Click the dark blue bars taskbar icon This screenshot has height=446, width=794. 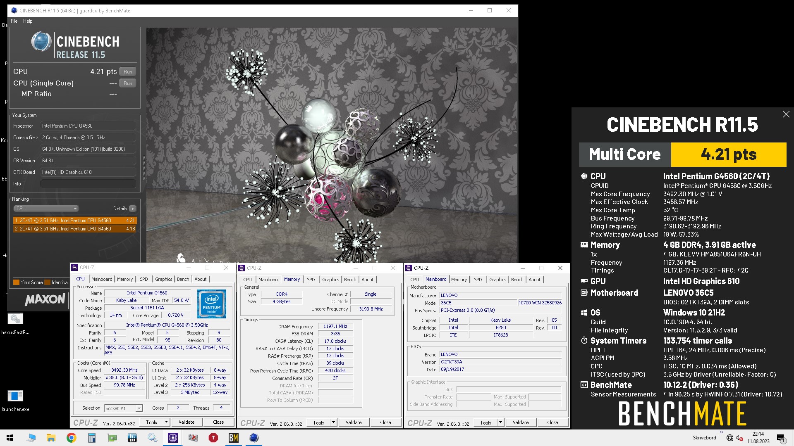(x=132, y=438)
